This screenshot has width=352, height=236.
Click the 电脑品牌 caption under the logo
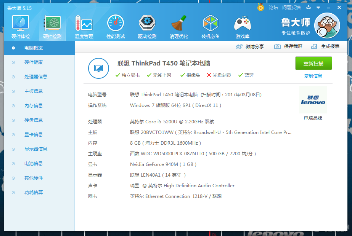tap(313, 118)
